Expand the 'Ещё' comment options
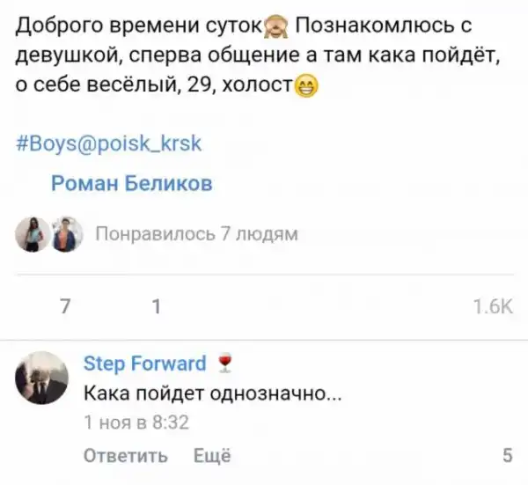 click(212, 455)
